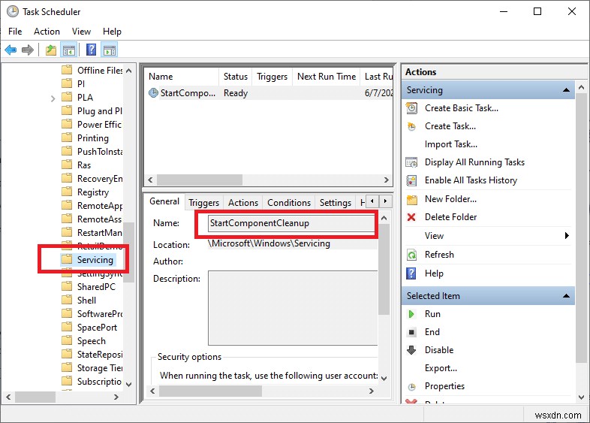Click the blue Help toolbar icon
This screenshot has height=423, width=590.
coord(91,50)
